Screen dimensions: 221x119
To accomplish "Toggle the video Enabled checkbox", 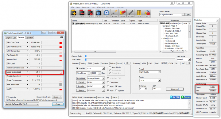I will point(77,68).
